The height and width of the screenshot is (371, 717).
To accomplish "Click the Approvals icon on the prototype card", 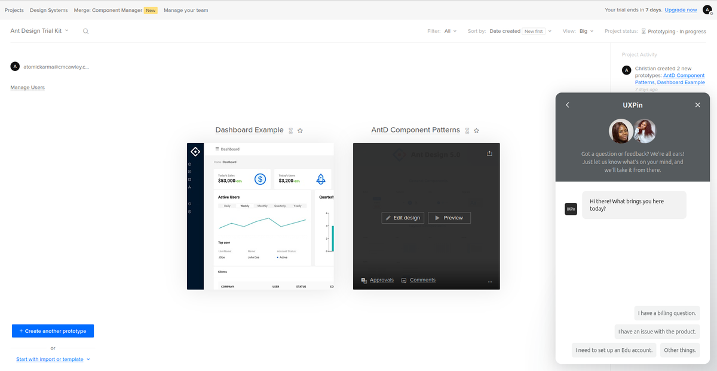I will (x=364, y=280).
